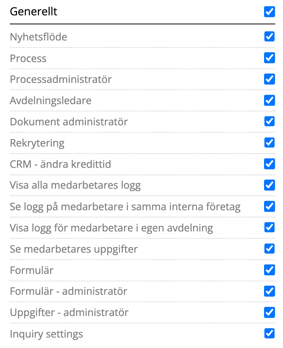Toggle CRM - ändra kredittid checkbox
The width and height of the screenshot is (283, 348).
pos(269,164)
